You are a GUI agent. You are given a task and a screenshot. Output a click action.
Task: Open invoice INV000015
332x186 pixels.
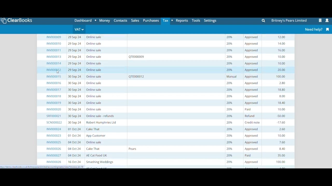click(x=54, y=76)
